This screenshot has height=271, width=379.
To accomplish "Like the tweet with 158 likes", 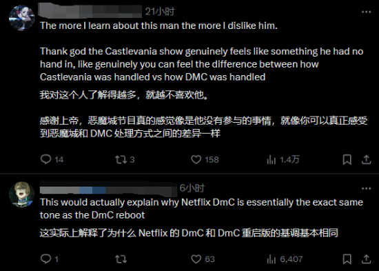I will pos(205,159).
